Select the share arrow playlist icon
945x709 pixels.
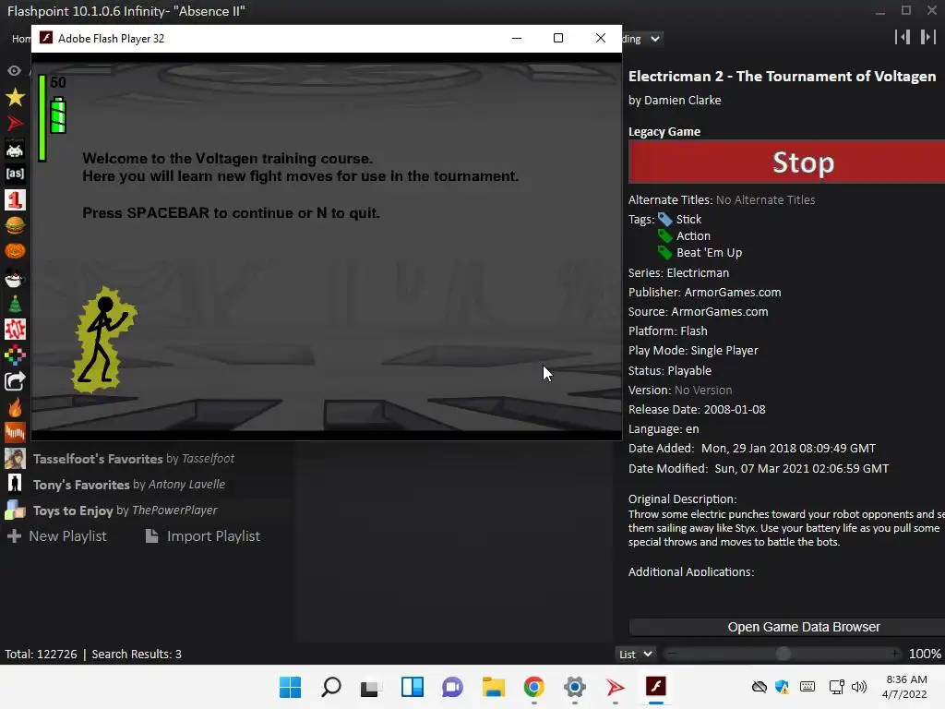click(15, 381)
